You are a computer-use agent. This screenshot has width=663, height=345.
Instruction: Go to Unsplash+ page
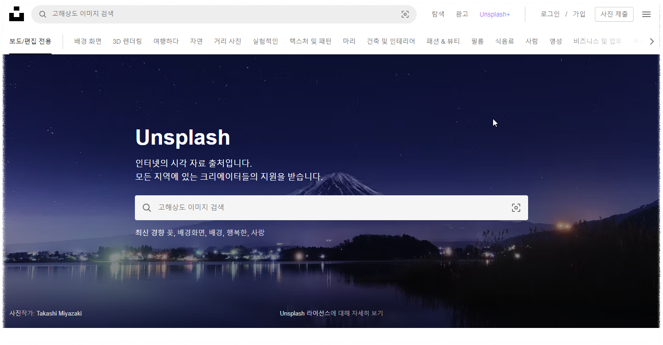495,14
